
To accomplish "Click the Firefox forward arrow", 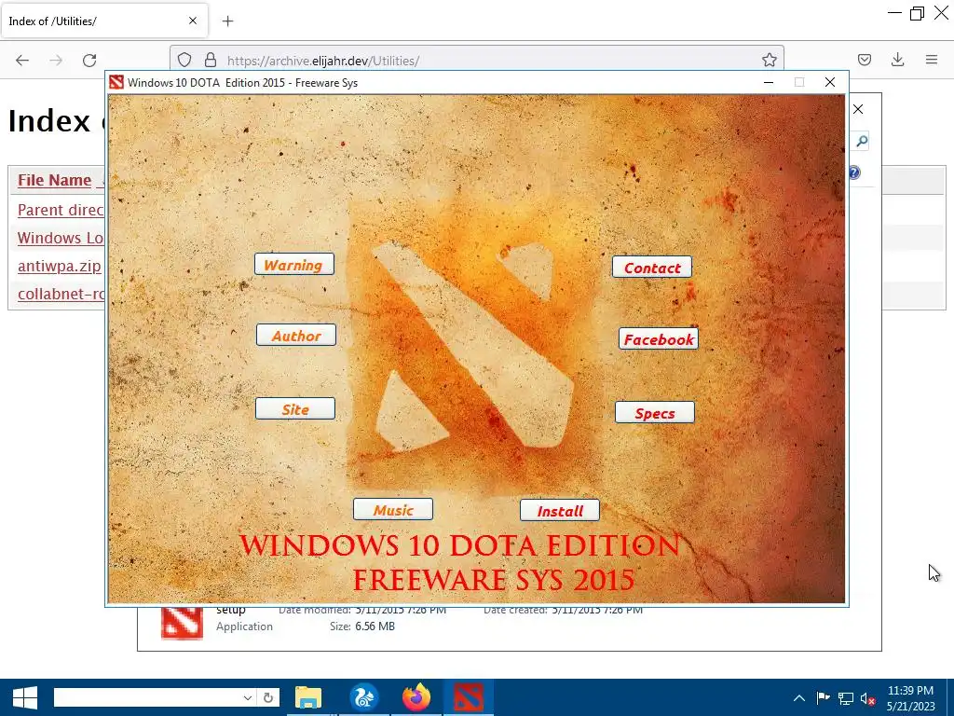I will click(56, 61).
